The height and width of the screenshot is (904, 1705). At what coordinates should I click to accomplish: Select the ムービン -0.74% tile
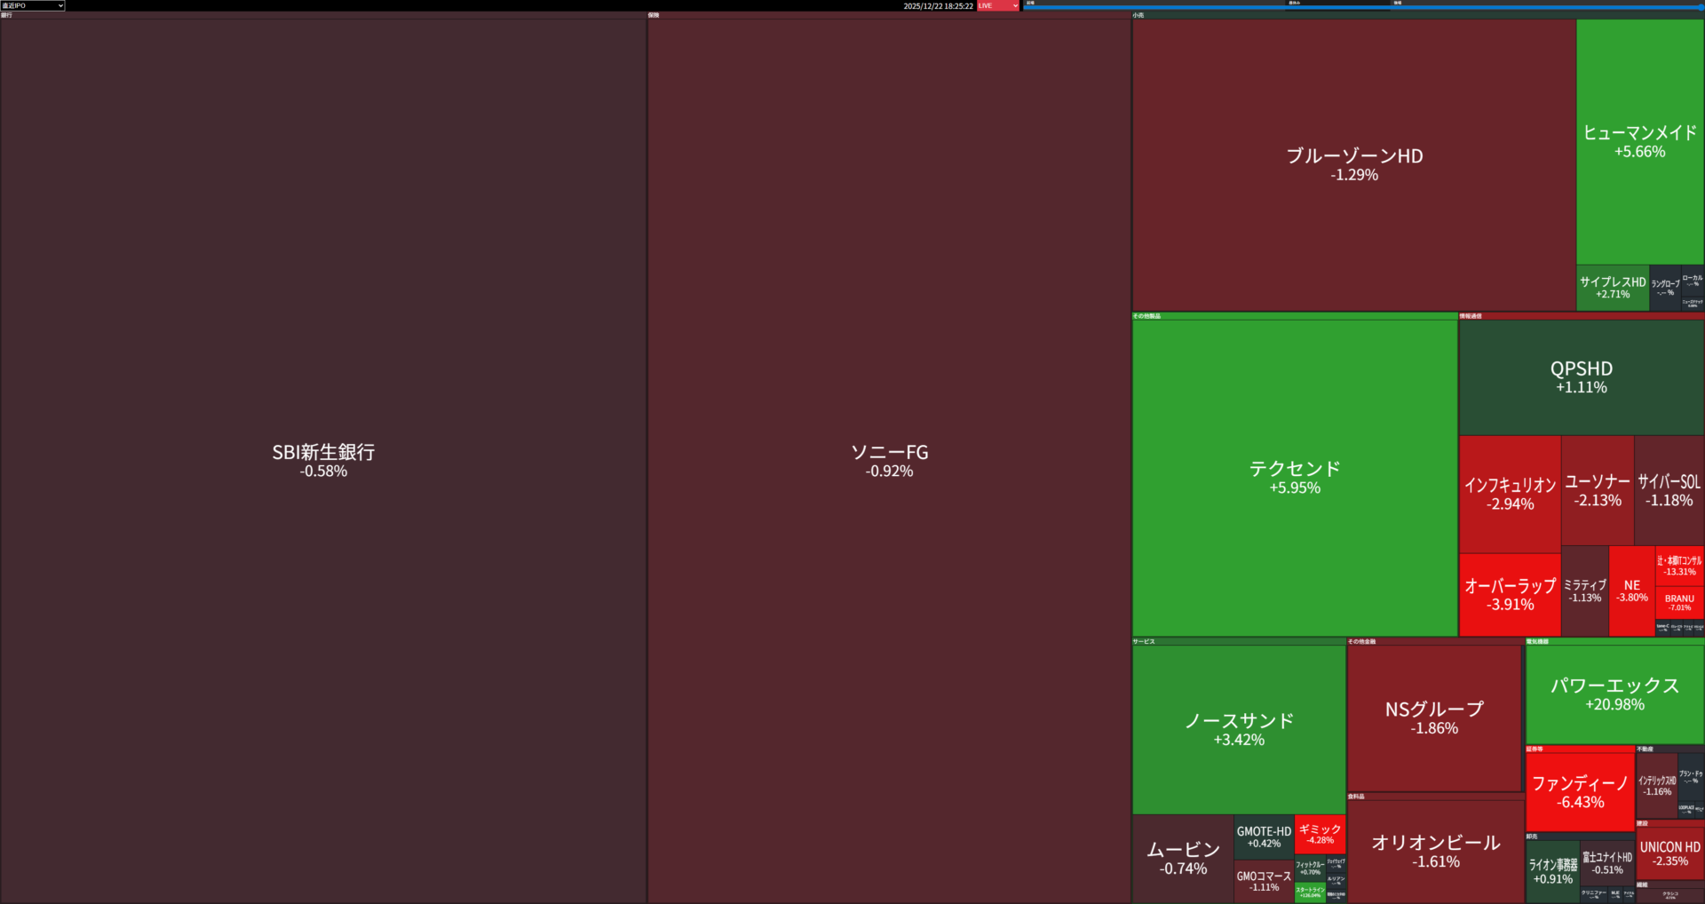point(1182,858)
